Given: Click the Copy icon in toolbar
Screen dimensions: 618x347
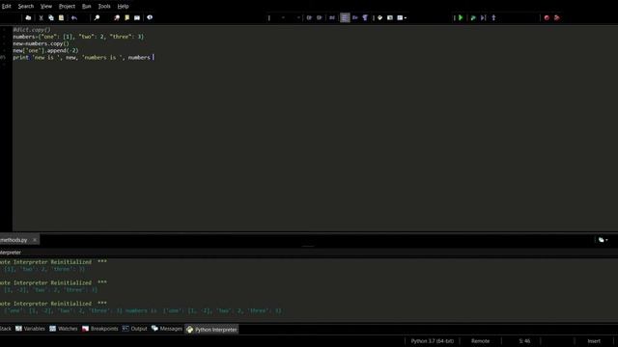Looking at the screenshot, I should coord(51,17).
